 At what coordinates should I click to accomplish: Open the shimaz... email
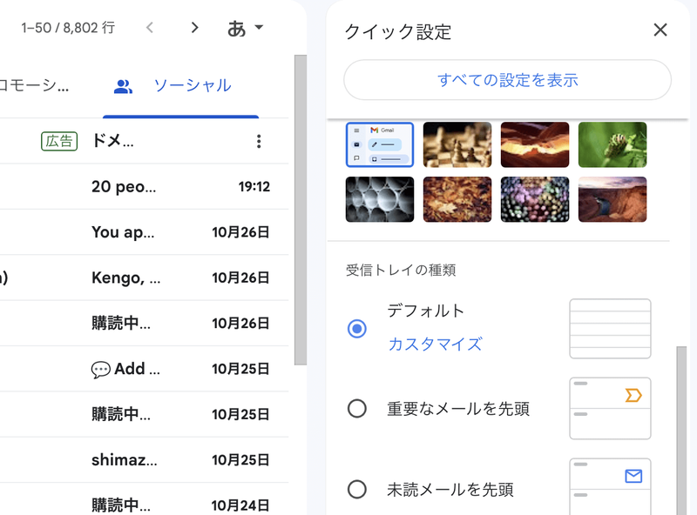[x=145, y=460]
